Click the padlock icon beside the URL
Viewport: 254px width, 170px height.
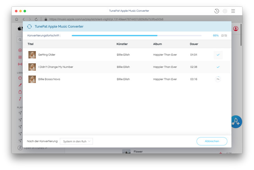pos(46,19)
